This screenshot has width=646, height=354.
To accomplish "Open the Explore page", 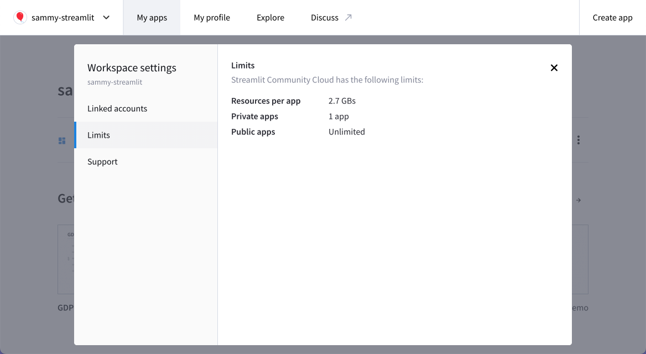I will (270, 17).
